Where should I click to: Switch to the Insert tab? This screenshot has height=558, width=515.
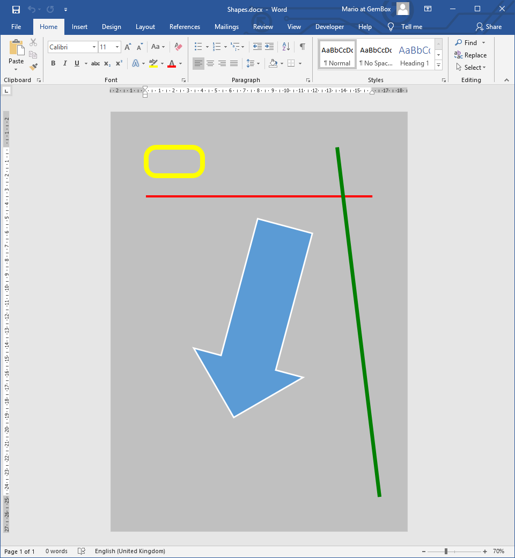pos(79,27)
